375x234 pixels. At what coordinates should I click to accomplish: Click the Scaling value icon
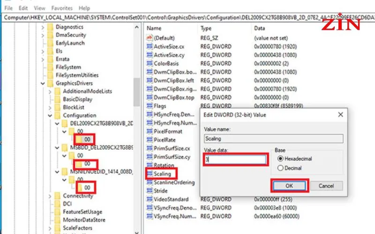click(x=150, y=174)
